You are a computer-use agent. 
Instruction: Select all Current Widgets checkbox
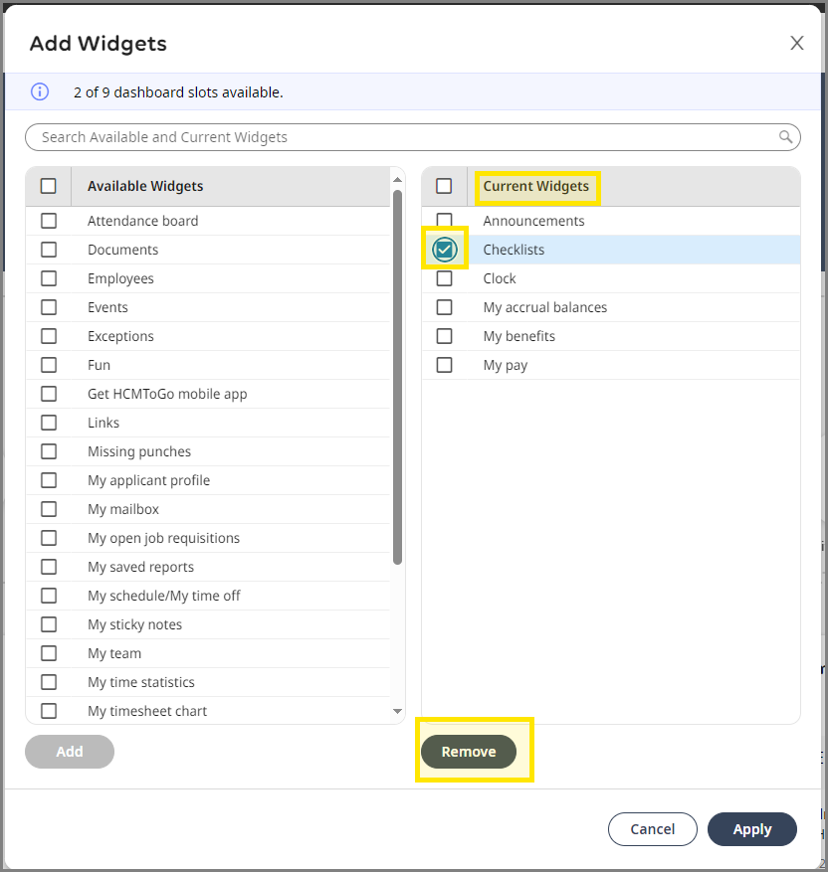(x=444, y=186)
